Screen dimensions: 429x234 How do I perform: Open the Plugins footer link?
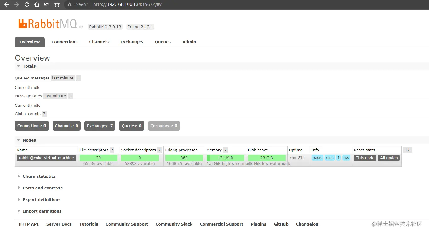click(x=259, y=224)
